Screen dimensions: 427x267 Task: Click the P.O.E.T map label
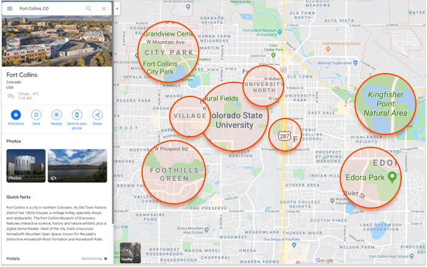pos(129,128)
